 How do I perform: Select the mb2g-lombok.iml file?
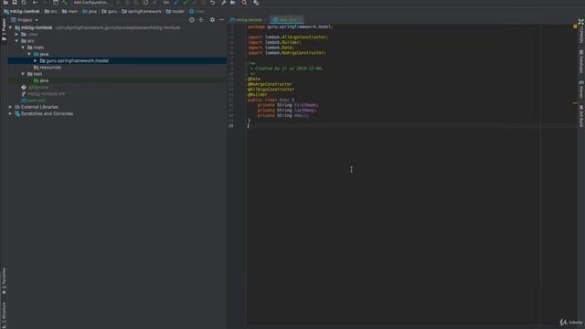(x=43, y=93)
